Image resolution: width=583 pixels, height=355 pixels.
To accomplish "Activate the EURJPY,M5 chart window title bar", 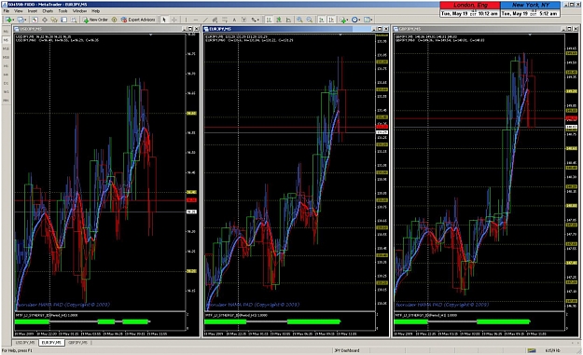I will (x=296, y=29).
